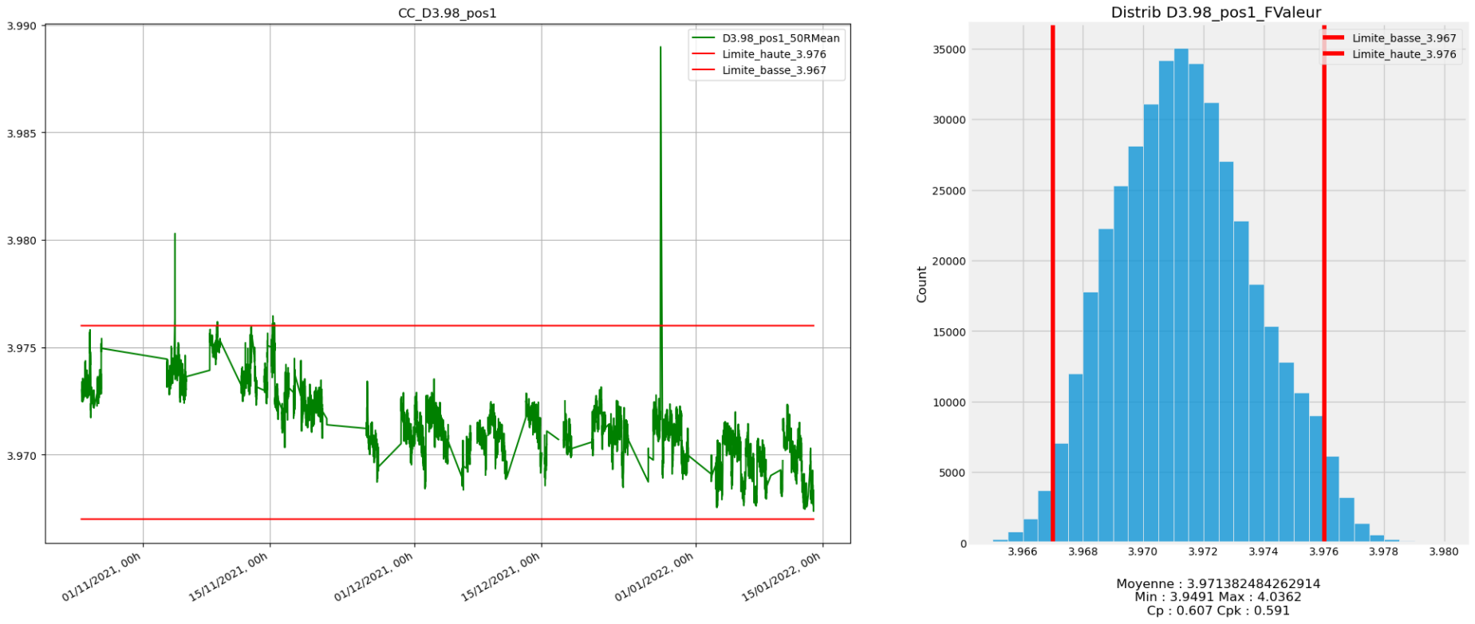Click the green line swatch in the legend
The height and width of the screenshot is (624, 1475).
coord(703,38)
